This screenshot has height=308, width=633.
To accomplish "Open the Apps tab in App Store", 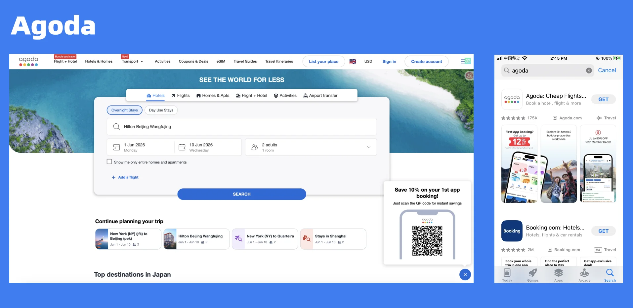I will pos(559,275).
